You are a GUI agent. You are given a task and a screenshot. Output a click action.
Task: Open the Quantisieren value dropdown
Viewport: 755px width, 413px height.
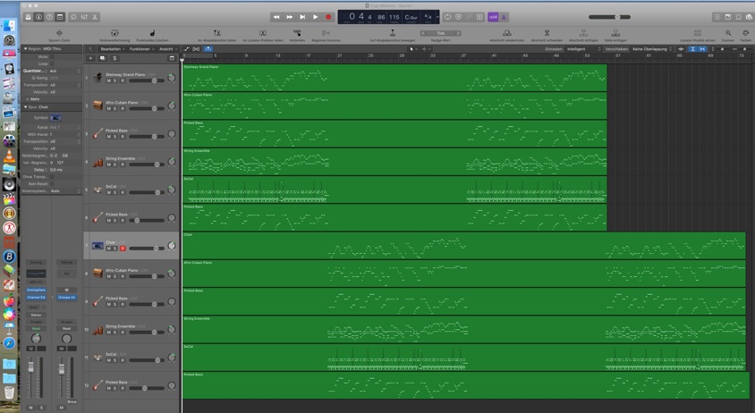point(65,71)
